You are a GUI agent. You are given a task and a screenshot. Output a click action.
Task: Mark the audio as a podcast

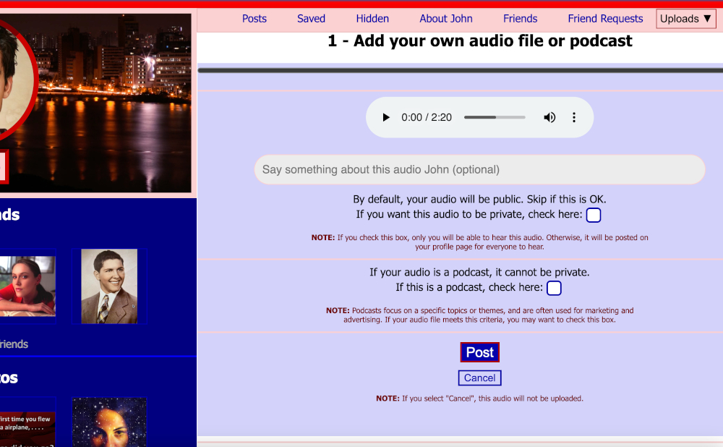point(554,288)
